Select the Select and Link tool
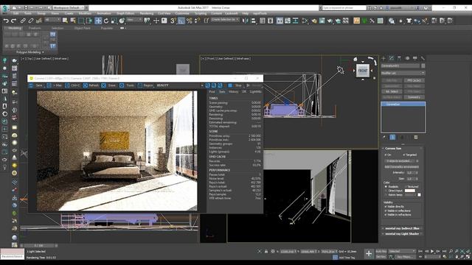 click(x=23, y=21)
